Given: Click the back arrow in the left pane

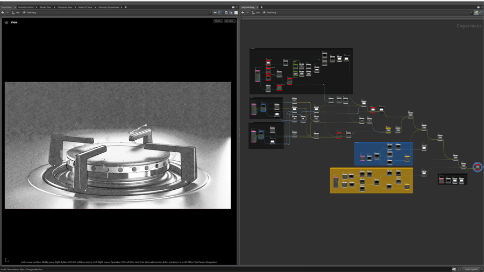Looking at the screenshot, I should click(3, 12).
